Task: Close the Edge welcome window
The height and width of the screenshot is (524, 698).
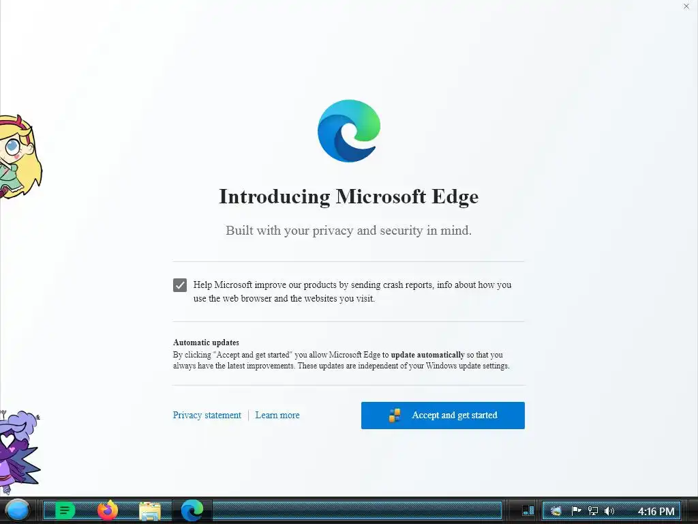Action: [x=686, y=6]
